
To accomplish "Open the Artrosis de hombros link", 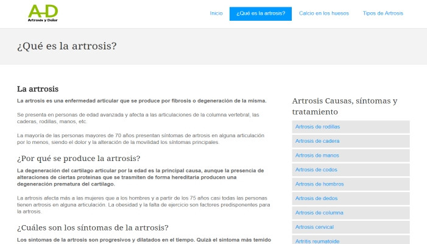I will [x=319, y=184].
